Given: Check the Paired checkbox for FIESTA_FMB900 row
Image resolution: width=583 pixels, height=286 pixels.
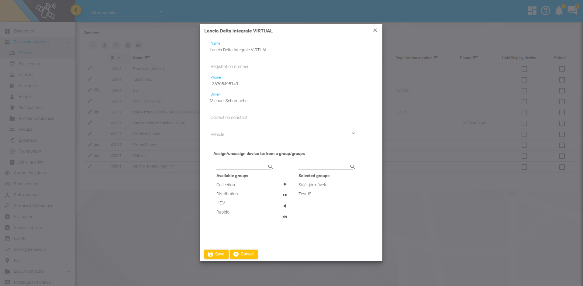Looking at the screenshot, I should (x=562, y=167).
